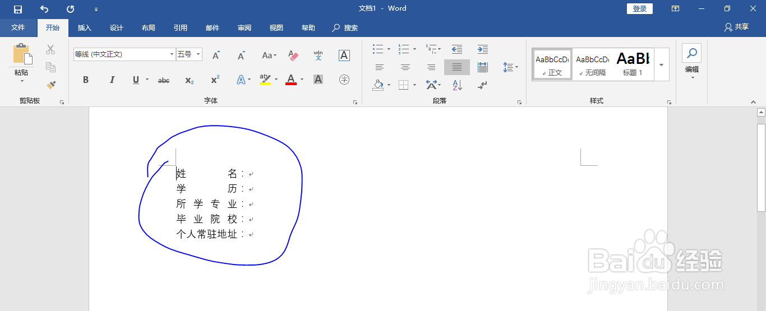Apply the yellow text highlight color
The width and height of the screenshot is (766, 311).
pyautogui.click(x=265, y=80)
